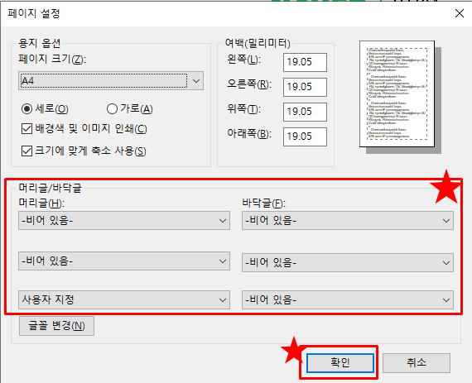Screen dimensions: 472x383
Task: Click the 글꼴 변경 button
Action: pos(56,326)
